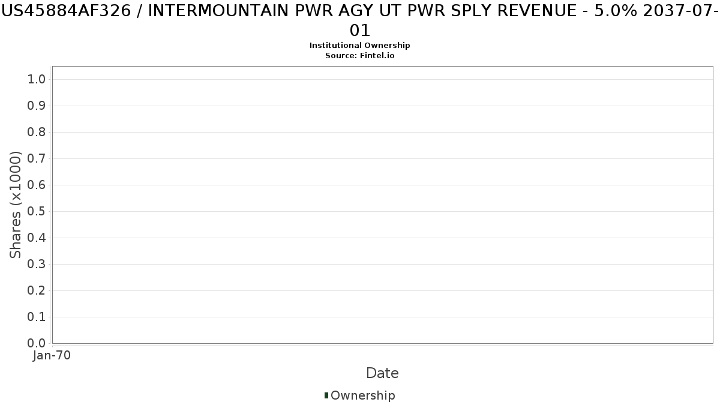Click the 0.3 y-axis tick label

(x=37, y=265)
